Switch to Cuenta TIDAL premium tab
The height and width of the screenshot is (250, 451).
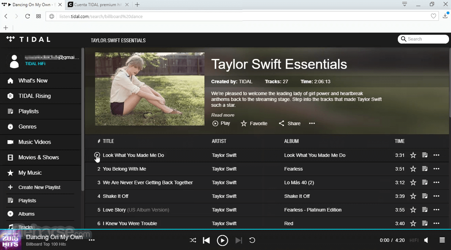[98, 5]
